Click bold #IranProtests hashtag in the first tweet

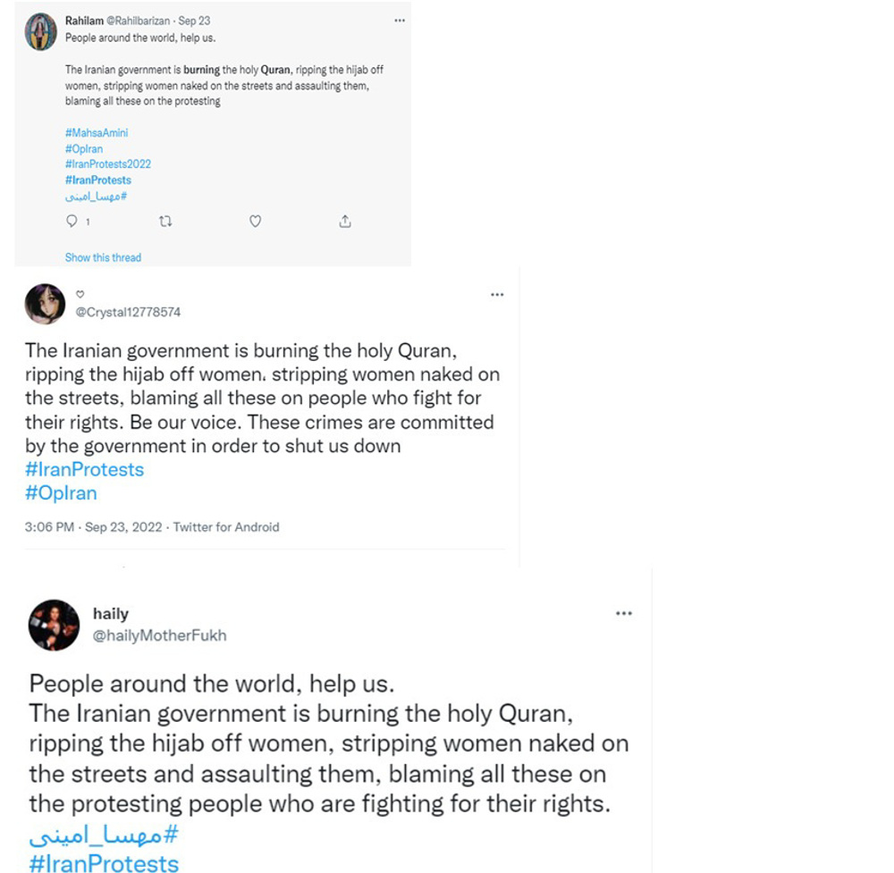coord(98,180)
